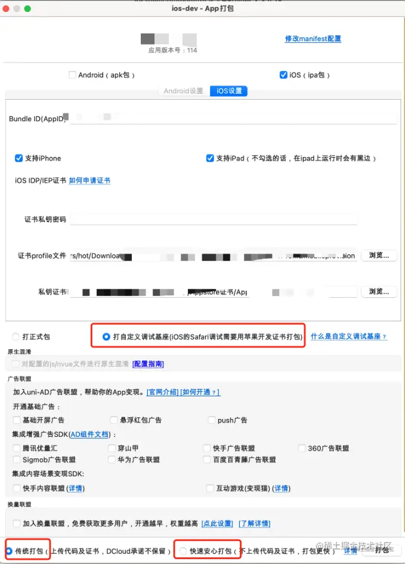Open 详情 link beside 快手内容联盟
This screenshot has height=564, width=405.
(x=76, y=488)
